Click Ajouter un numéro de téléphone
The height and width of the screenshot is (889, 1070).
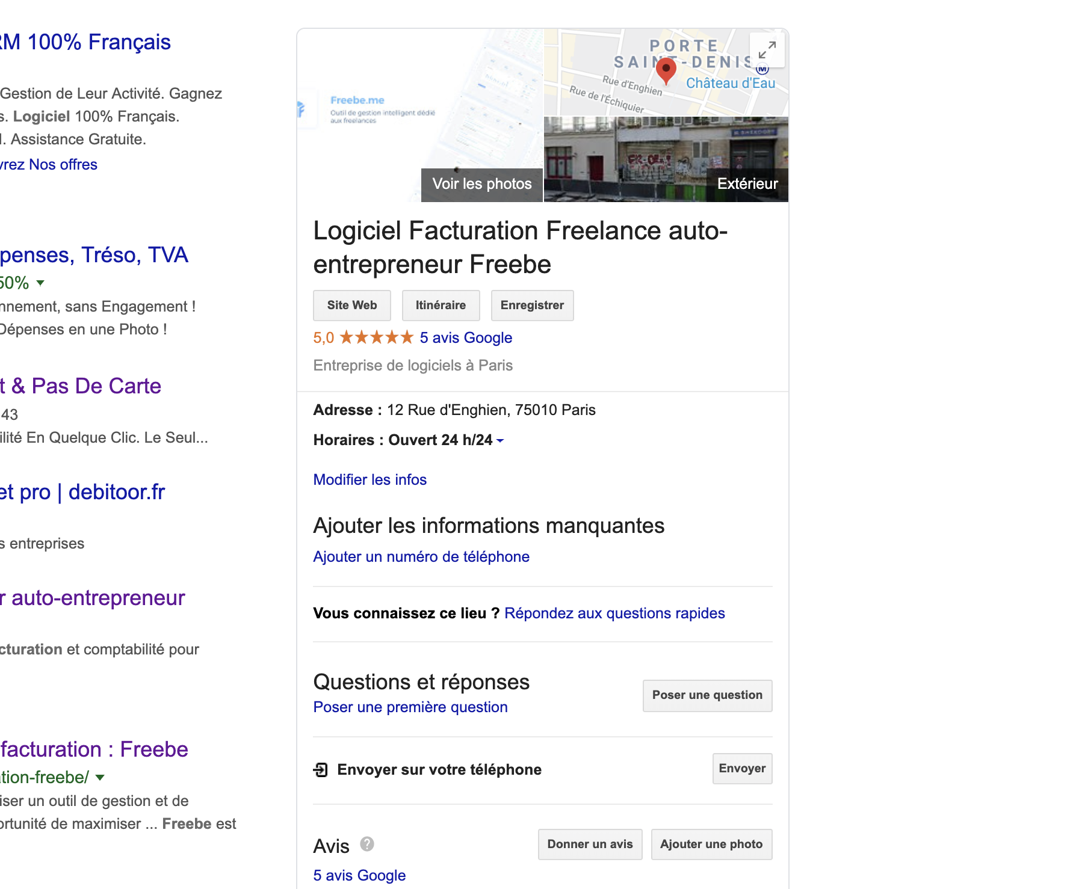pyautogui.click(x=421, y=557)
